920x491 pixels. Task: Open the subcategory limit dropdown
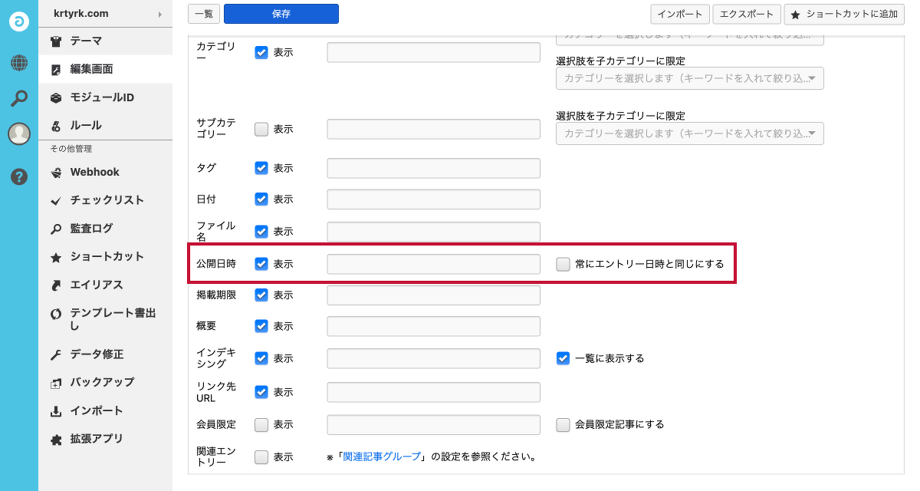pyautogui.click(x=689, y=133)
